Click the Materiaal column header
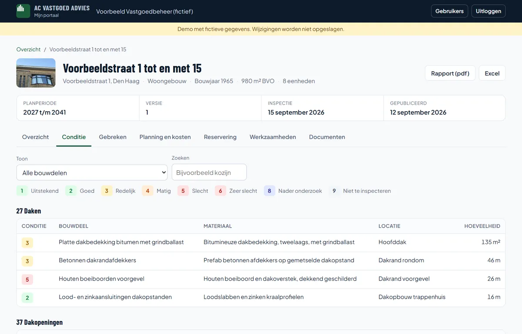Screen dimensions: 522x334 pyautogui.click(x=217, y=226)
